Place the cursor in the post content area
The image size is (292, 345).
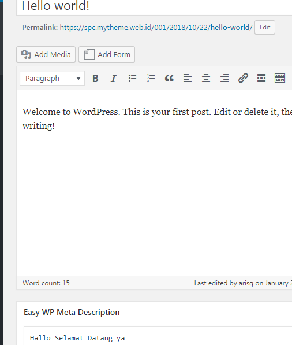(154, 183)
